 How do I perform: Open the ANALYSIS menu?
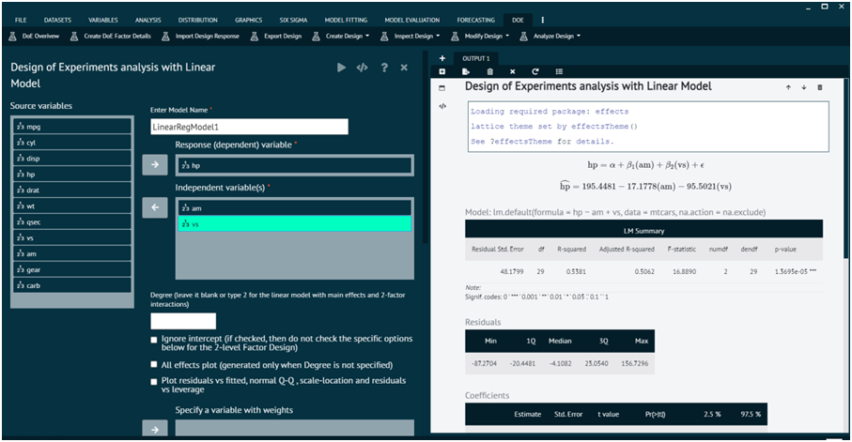147,20
